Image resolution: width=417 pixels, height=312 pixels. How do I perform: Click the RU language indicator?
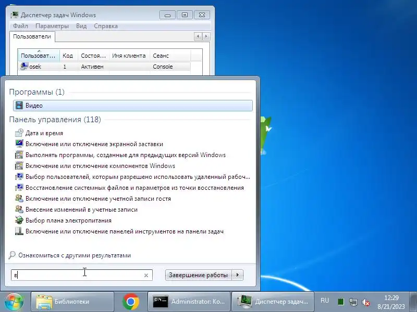point(324,301)
